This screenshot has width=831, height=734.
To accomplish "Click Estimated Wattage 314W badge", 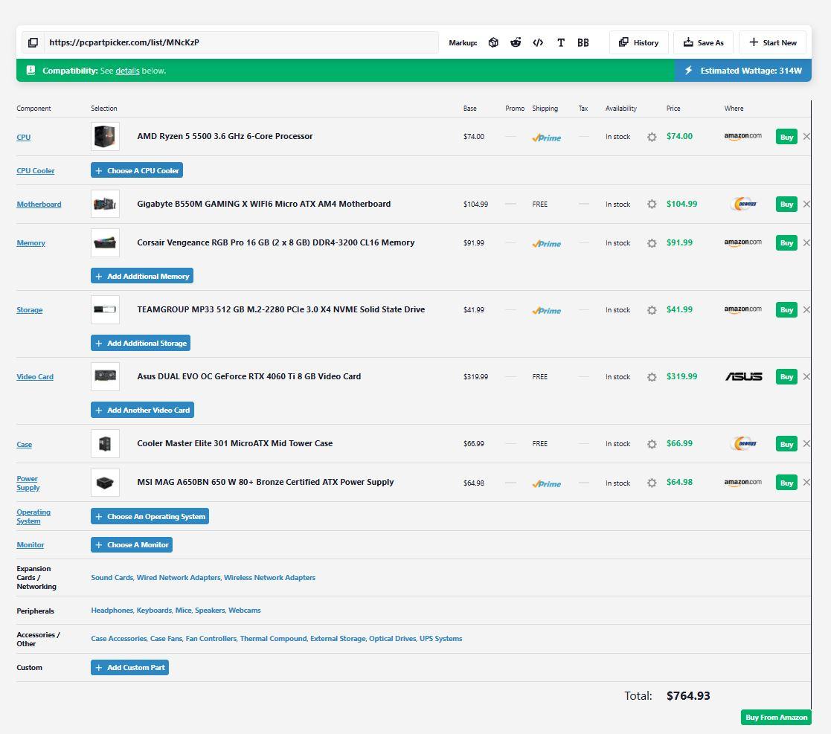I will pos(743,71).
